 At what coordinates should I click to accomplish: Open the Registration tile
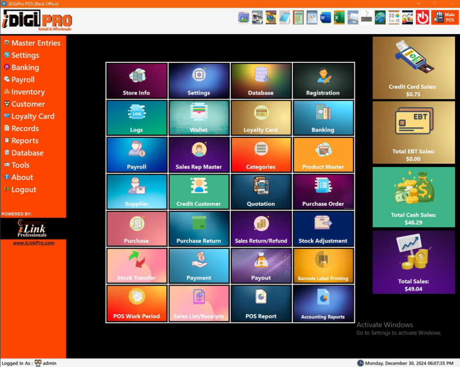(x=323, y=81)
